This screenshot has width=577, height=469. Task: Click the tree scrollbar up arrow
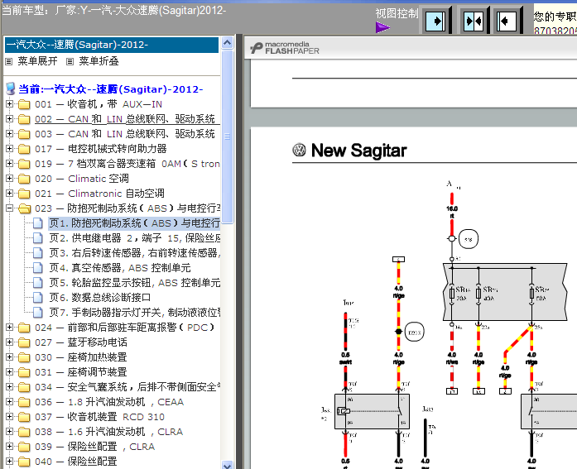228,43
